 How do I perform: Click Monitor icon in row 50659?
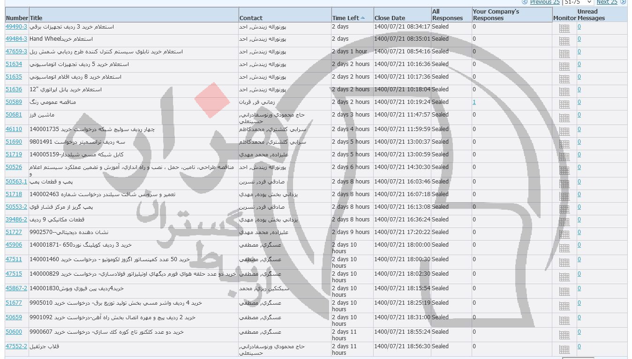[x=564, y=320]
